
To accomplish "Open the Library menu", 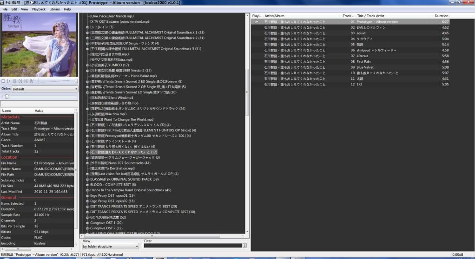I will [x=54, y=9].
